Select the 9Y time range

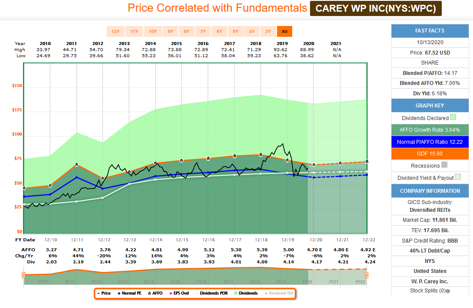(170, 31)
